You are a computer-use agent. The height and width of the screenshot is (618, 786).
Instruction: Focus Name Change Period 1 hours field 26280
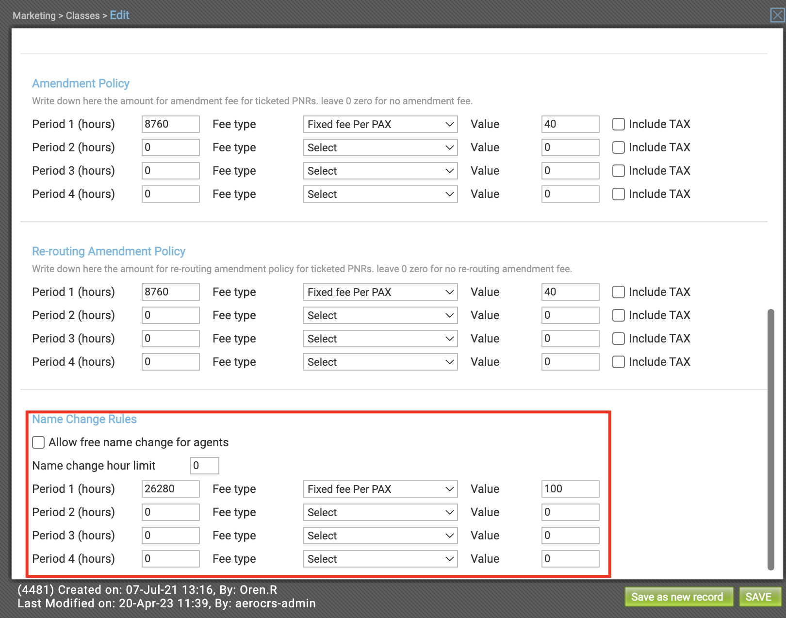[171, 489]
